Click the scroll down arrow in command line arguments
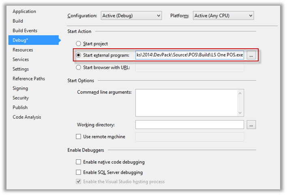This screenshot has width=287, height=195. click(x=240, y=113)
